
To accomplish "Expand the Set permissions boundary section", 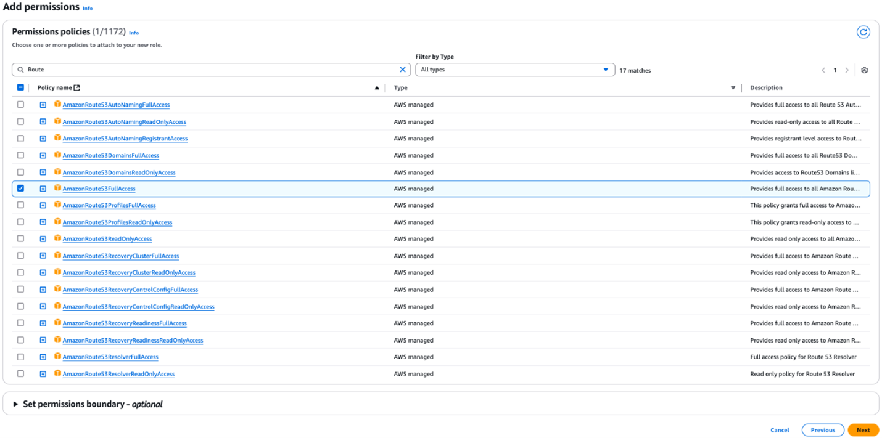I will pos(14,404).
